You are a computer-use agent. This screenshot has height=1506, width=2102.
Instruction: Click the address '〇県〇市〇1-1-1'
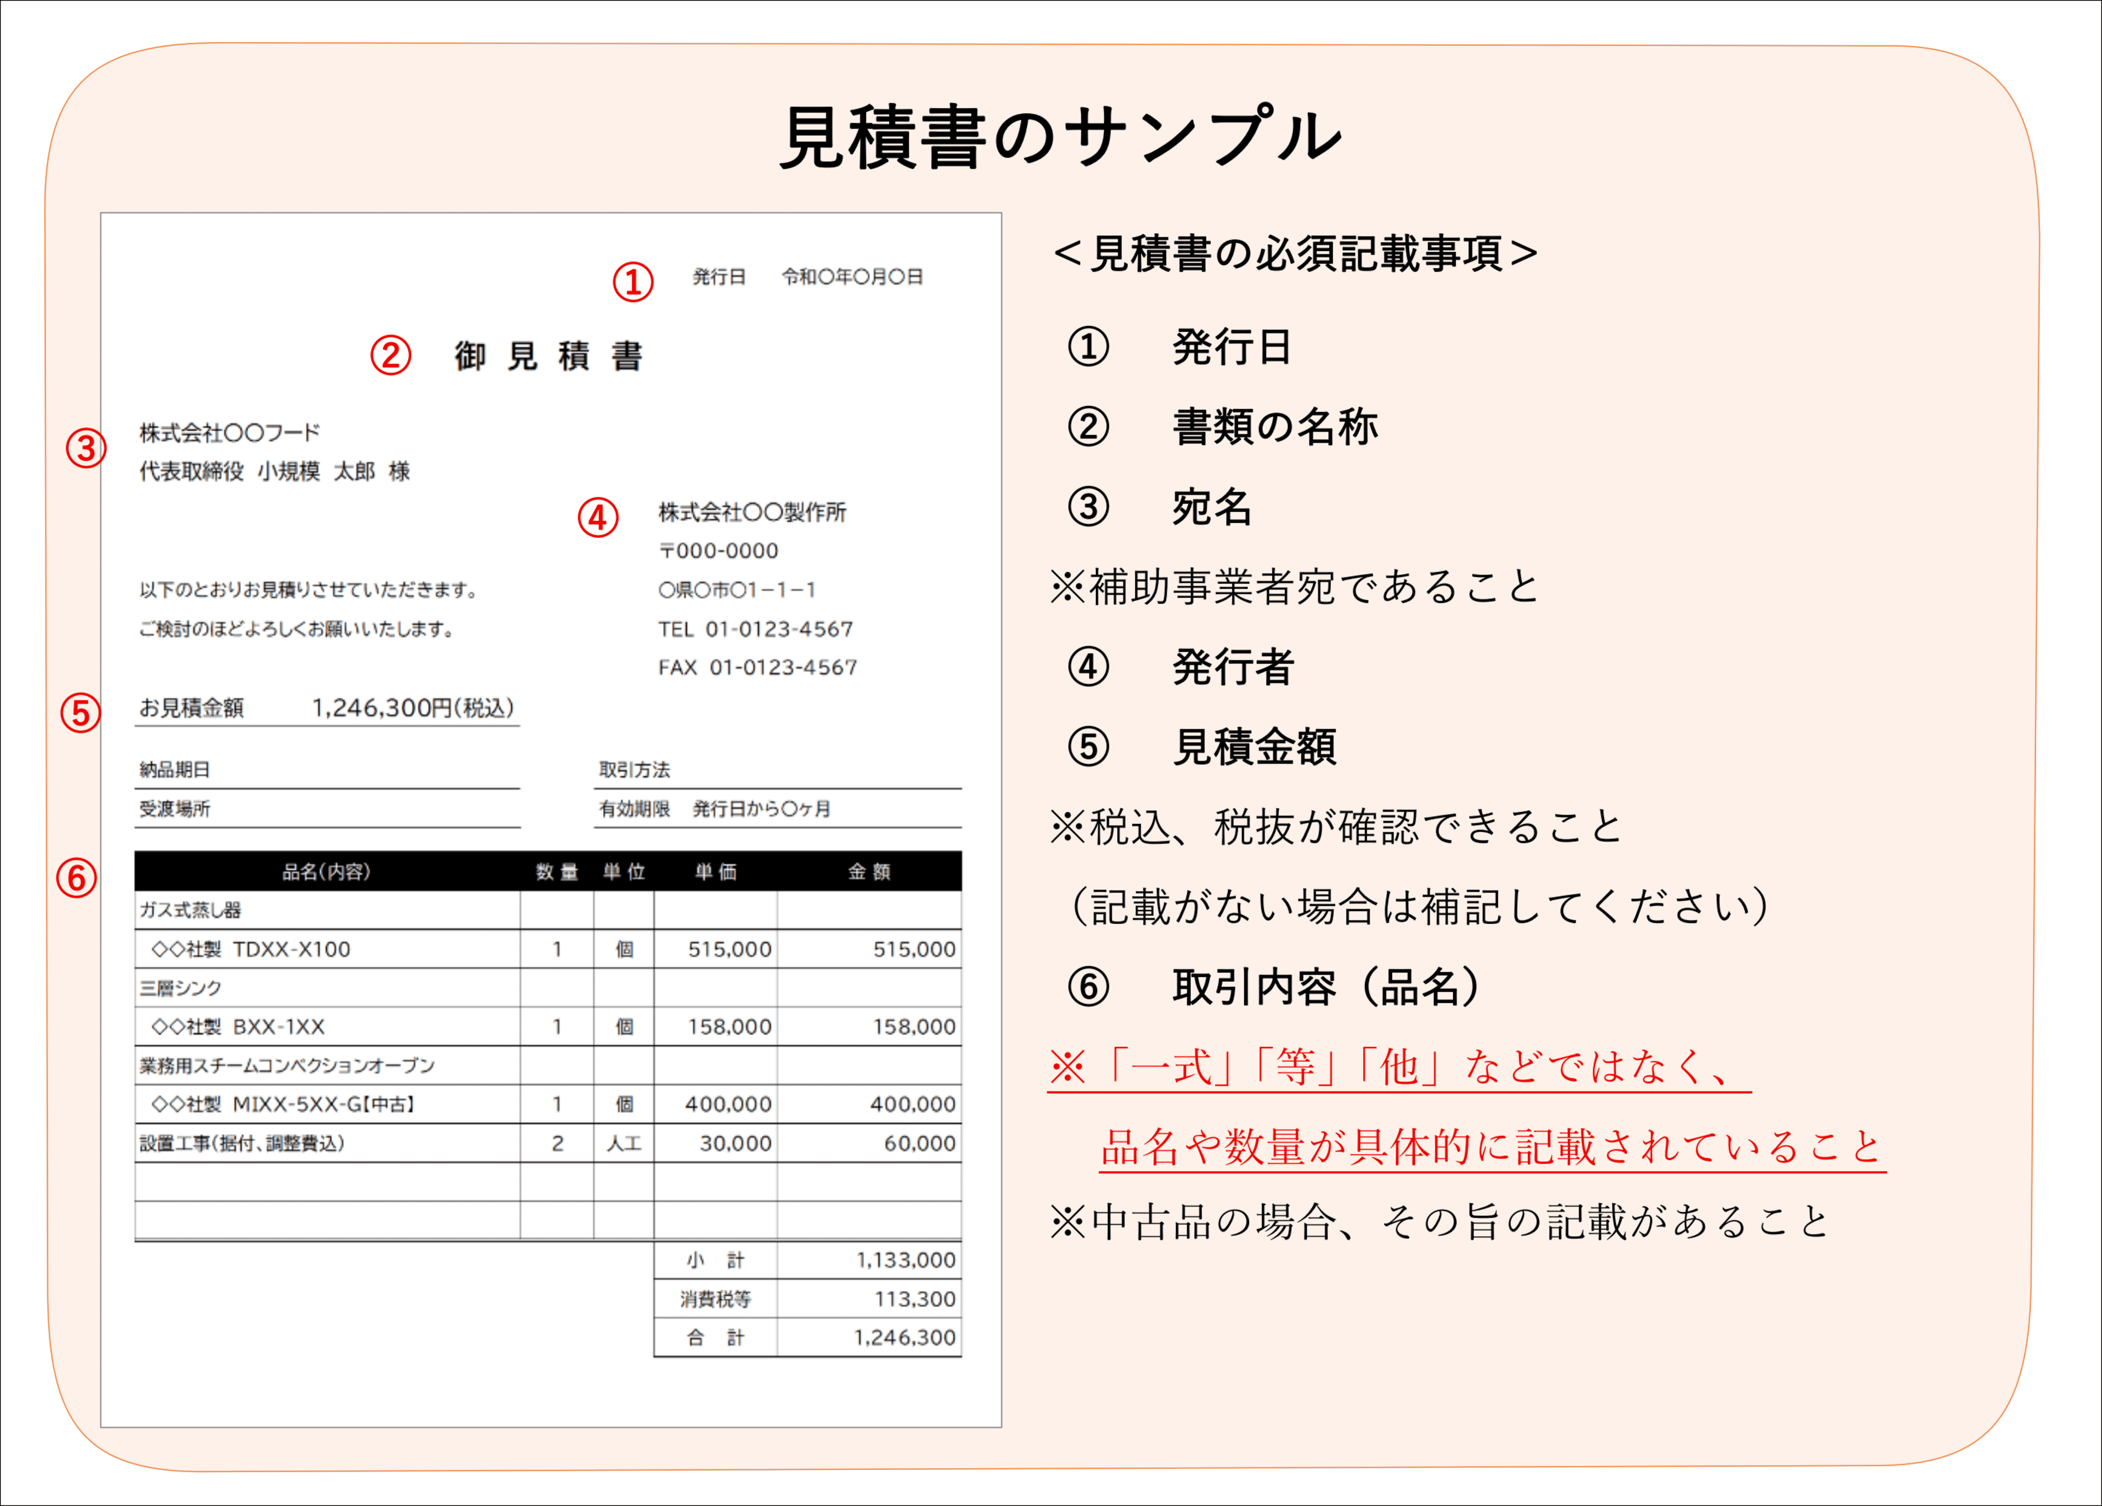[x=737, y=589]
